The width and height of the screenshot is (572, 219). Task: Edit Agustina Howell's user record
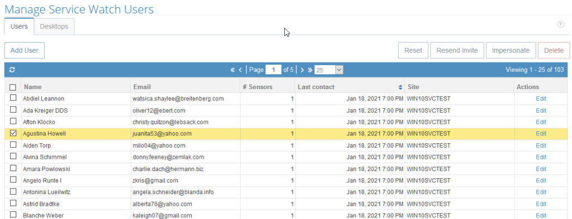(x=541, y=134)
